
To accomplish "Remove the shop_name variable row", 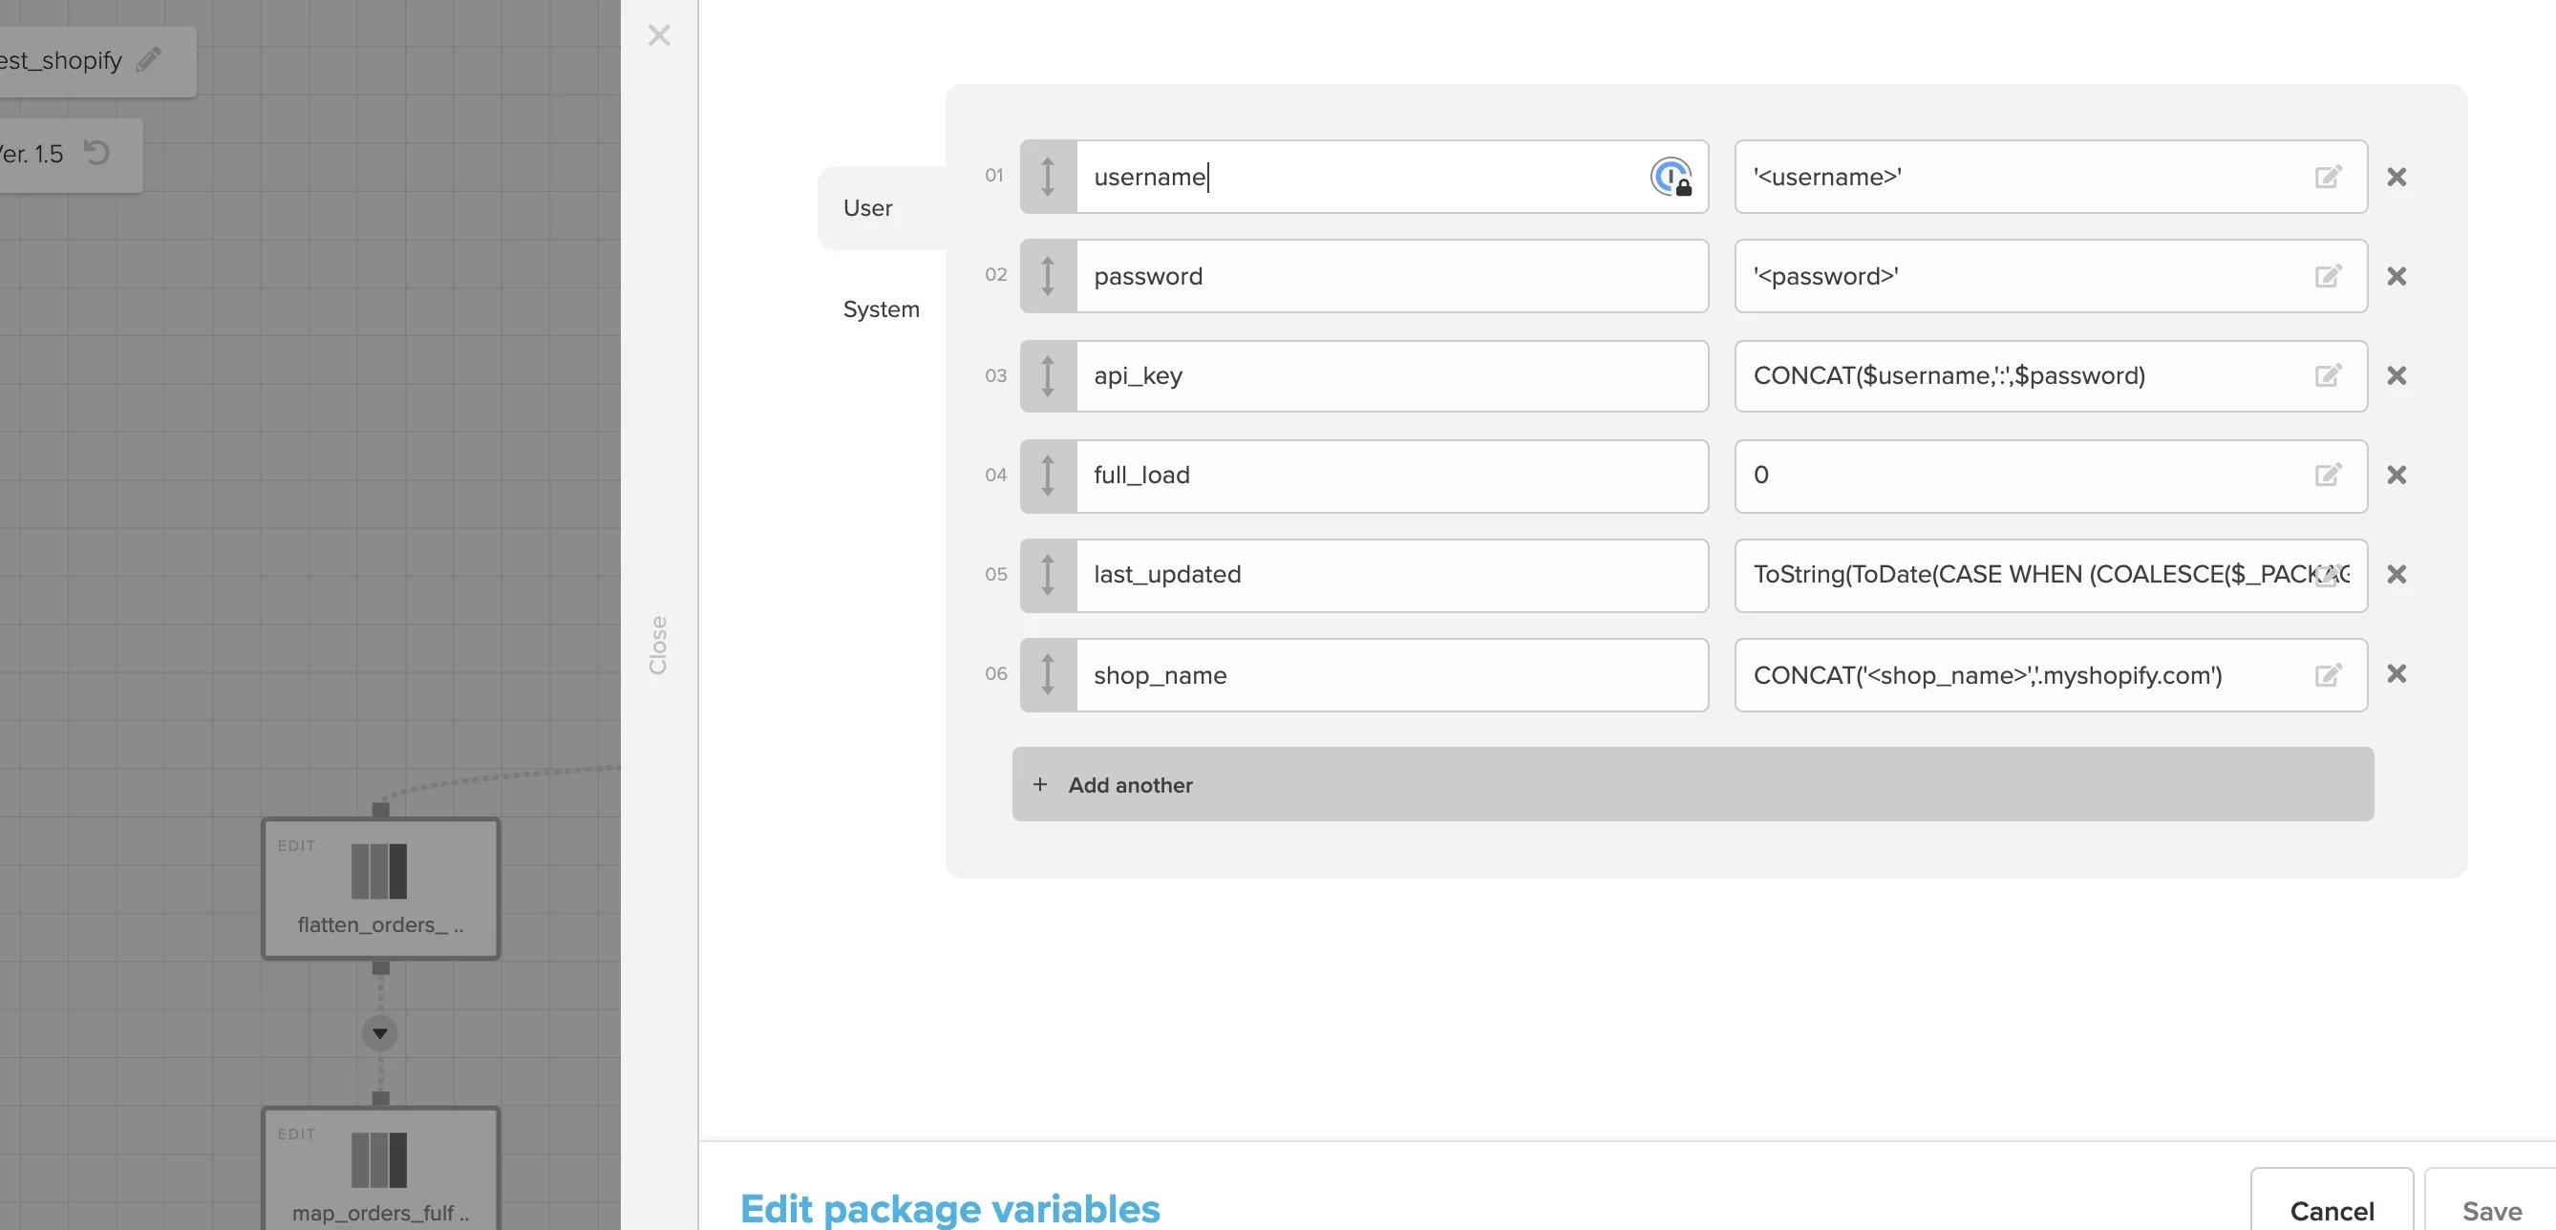I will point(2396,674).
